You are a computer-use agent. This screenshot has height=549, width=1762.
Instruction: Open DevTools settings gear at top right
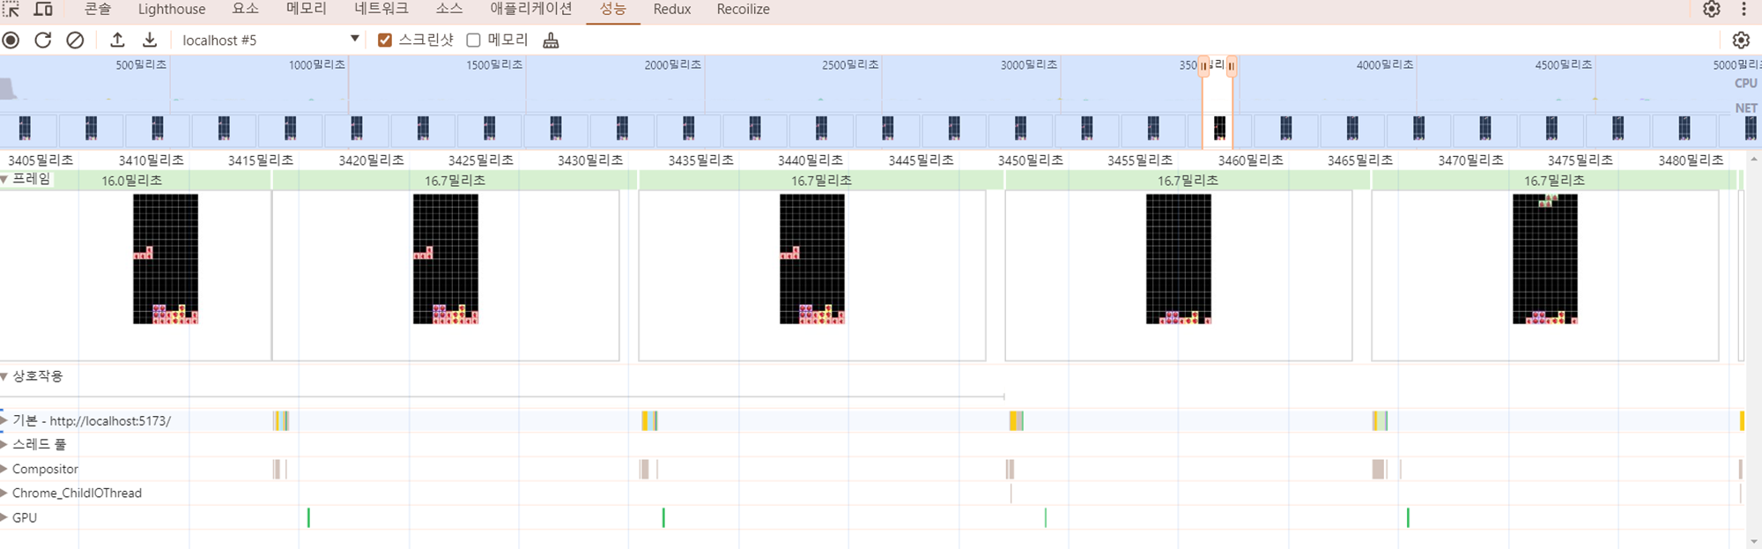(1711, 9)
